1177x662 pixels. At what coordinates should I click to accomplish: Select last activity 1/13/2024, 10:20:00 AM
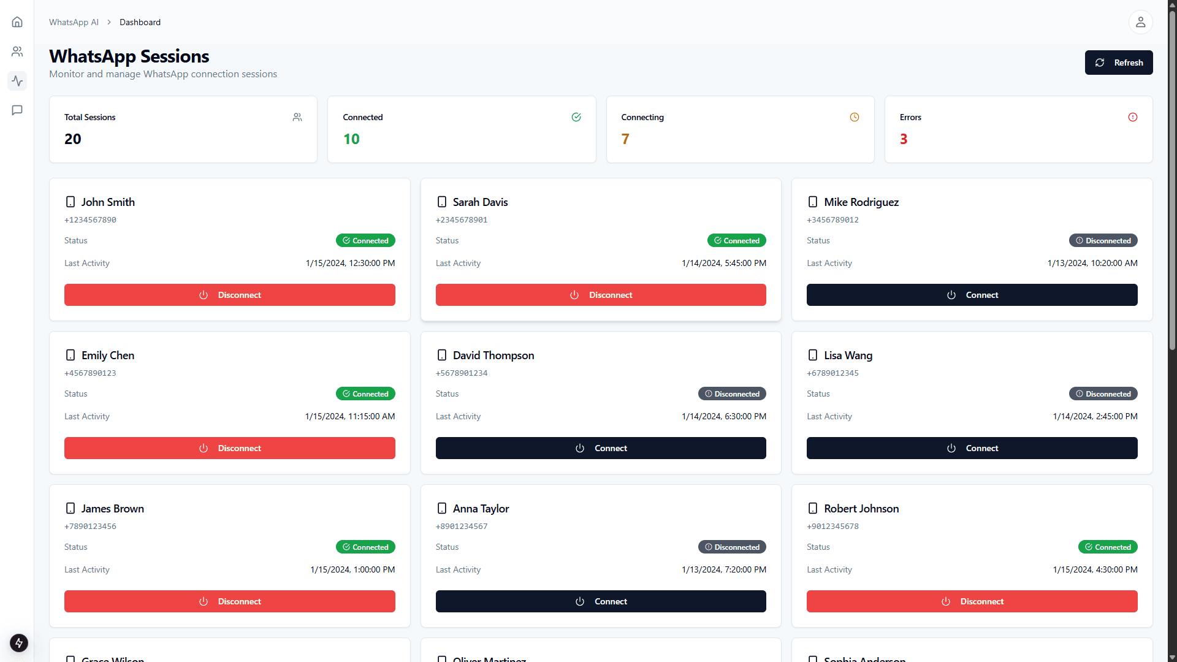pyautogui.click(x=1092, y=263)
